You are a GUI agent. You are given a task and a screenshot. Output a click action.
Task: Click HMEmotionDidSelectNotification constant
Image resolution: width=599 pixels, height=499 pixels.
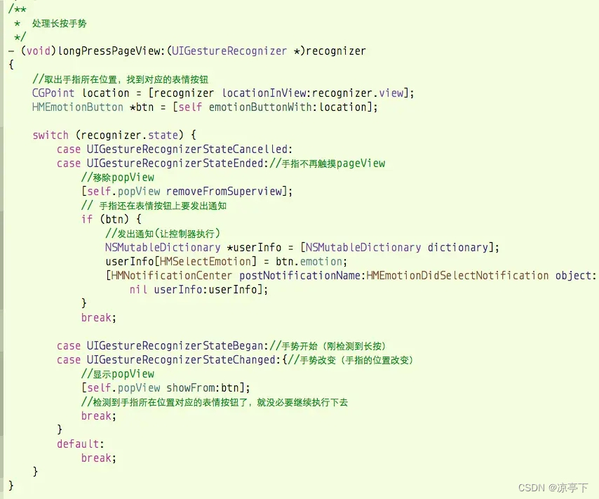coord(457,275)
